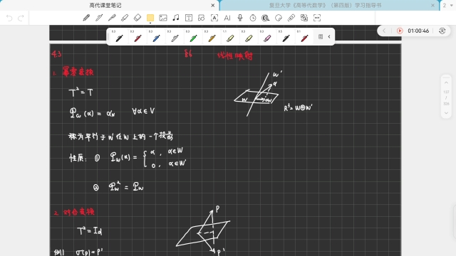The height and width of the screenshot is (256, 456).
Task: Click the music note audio icon
Action: (176, 18)
